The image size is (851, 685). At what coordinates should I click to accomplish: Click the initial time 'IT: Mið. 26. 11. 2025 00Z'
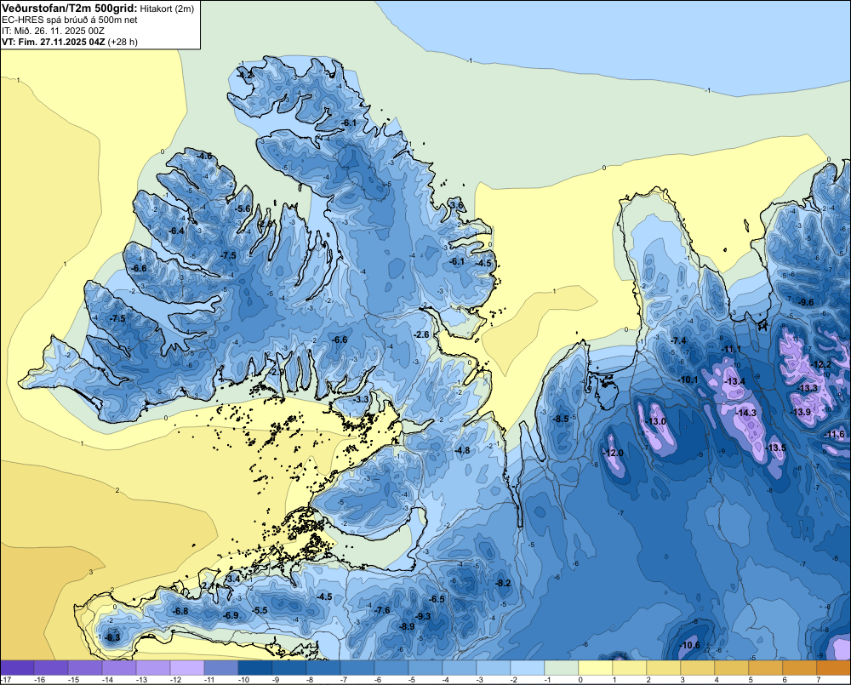[53, 31]
